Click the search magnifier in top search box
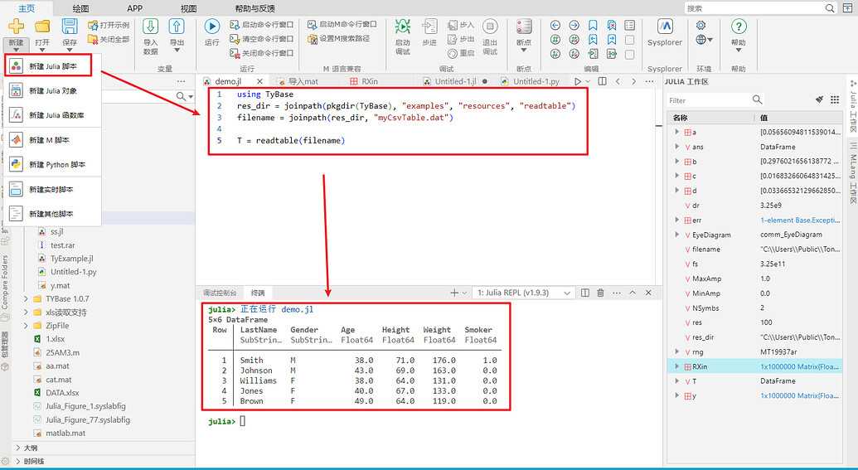The width and height of the screenshot is (858, 470). (830, 8)
